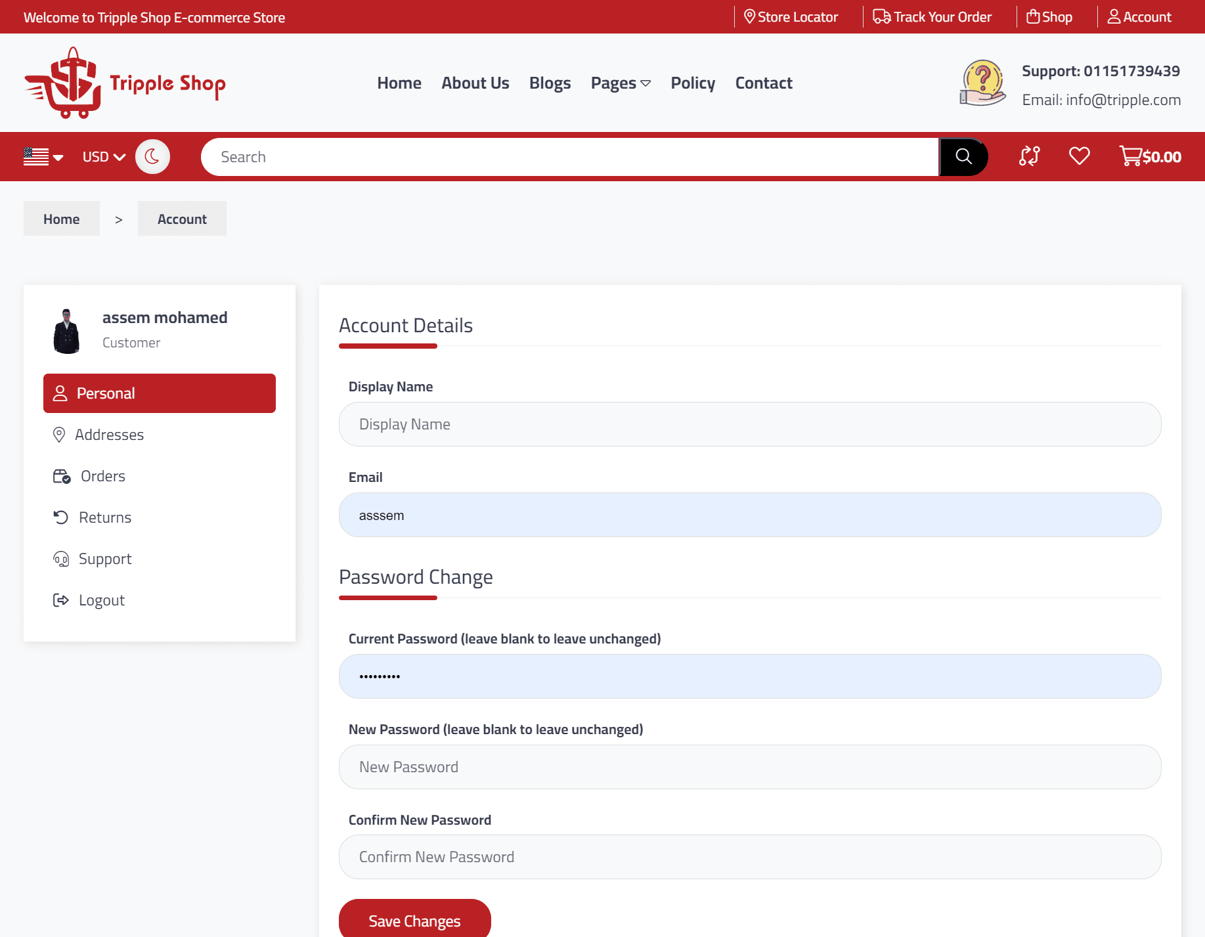Open the Orders sidebar item
Image resolution: width=1205 pixels, height=937 pixels.
coord(102,476)
